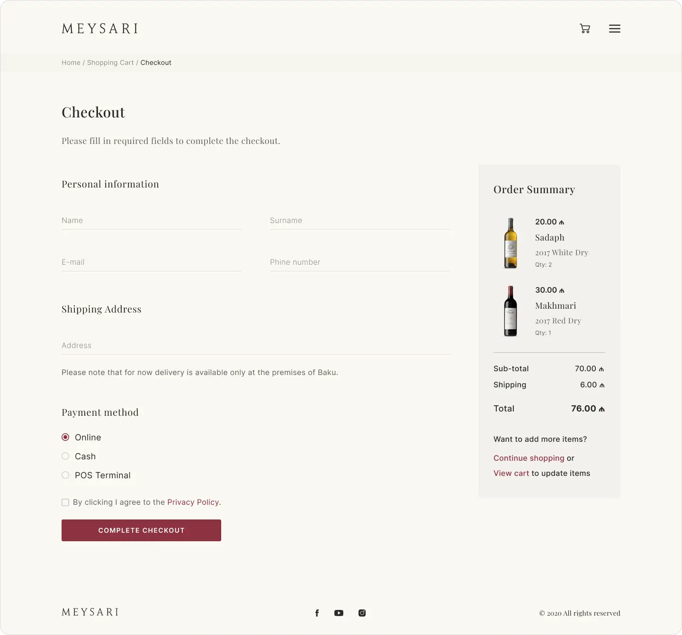Focus the Address input field
This screenshot has height=635, width=682.
(x=255, y=346)
